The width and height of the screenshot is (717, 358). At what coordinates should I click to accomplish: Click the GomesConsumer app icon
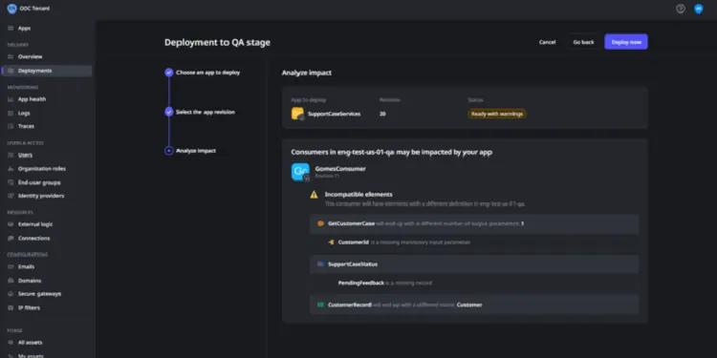[x=300, y=172]
